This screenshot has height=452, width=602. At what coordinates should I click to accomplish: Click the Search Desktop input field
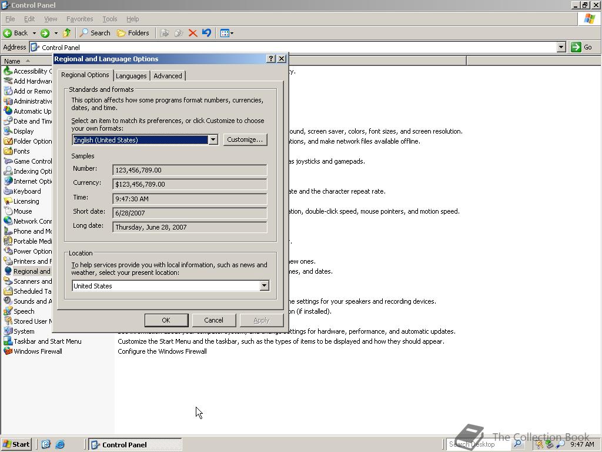coord(478,444)
